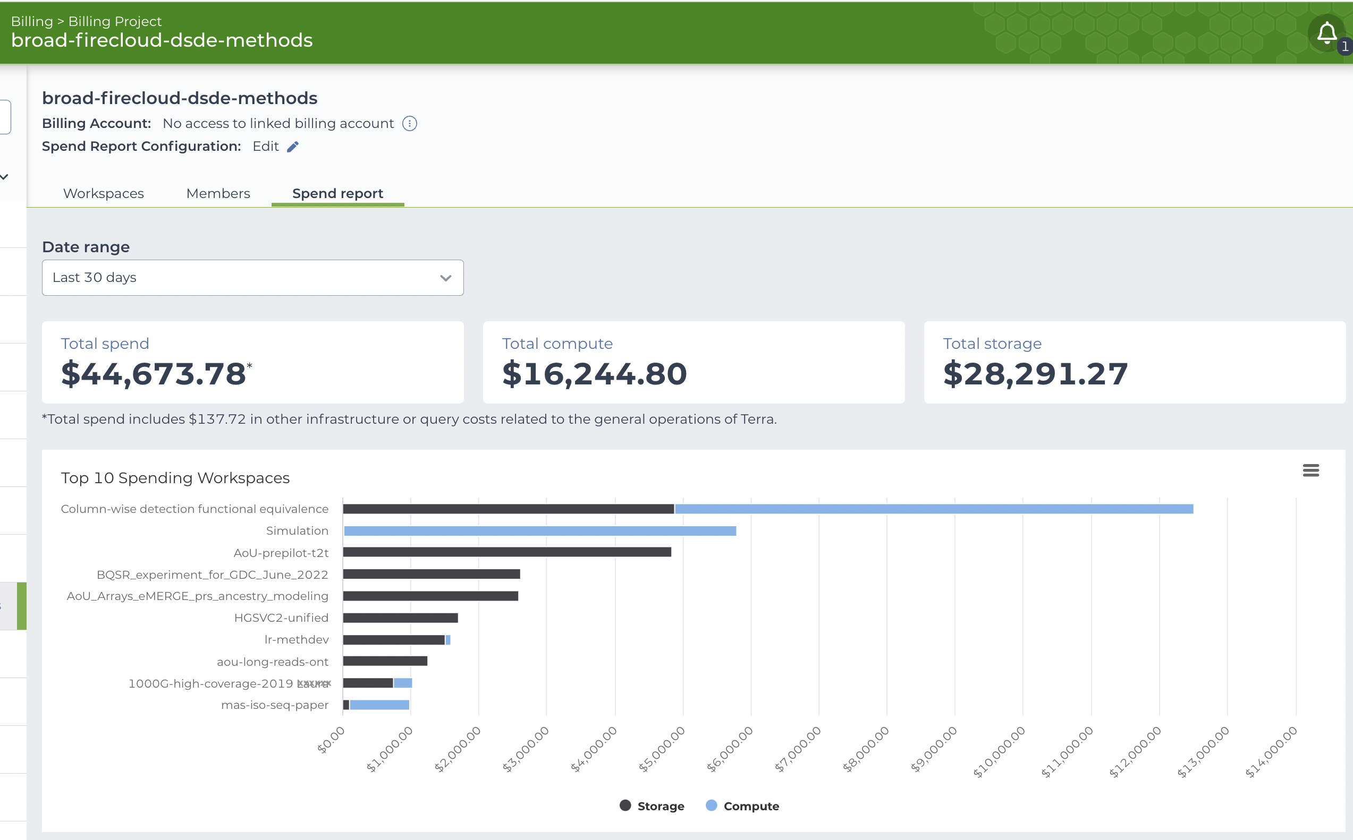
Task: Click the pencil icon to edit configuration
Action: [293, 147]
